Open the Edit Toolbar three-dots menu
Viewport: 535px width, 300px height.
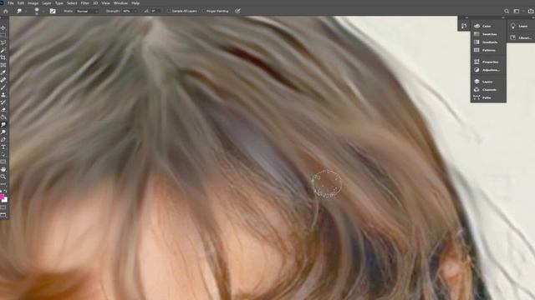[x=3, y=184]
